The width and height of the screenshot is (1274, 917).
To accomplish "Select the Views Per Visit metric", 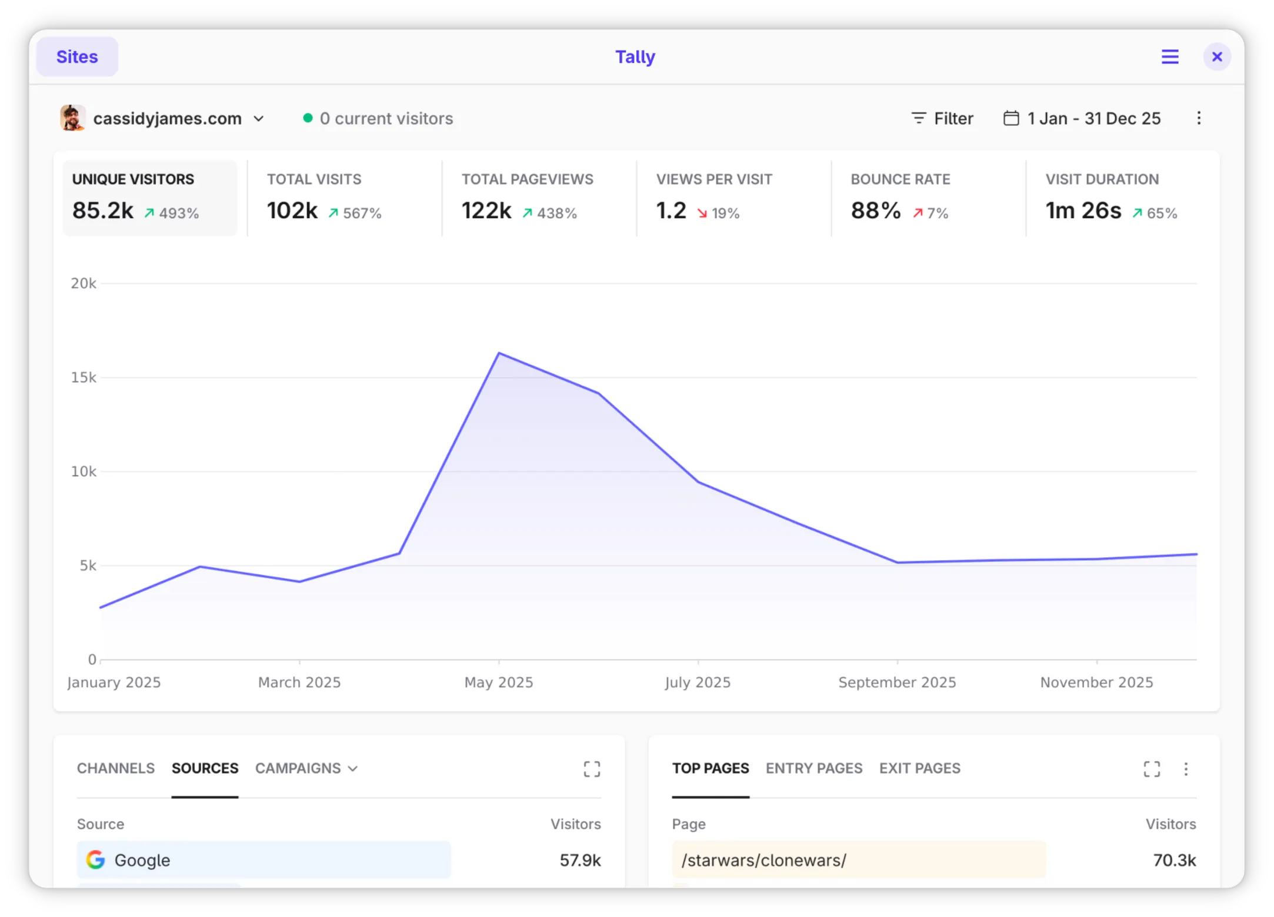I will pyautogui.click(x=734, y=198).
